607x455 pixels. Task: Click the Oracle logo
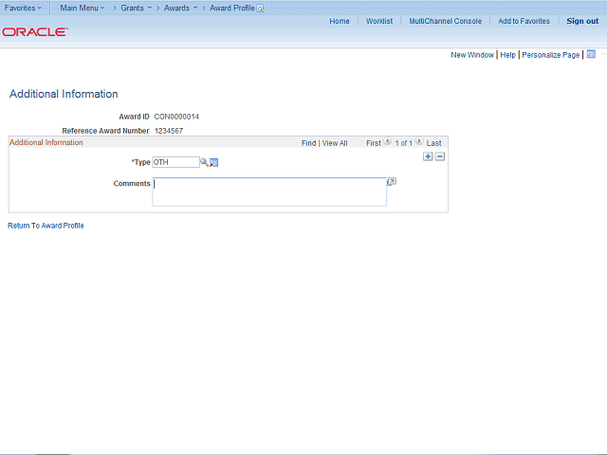click(x=35, y=31)
